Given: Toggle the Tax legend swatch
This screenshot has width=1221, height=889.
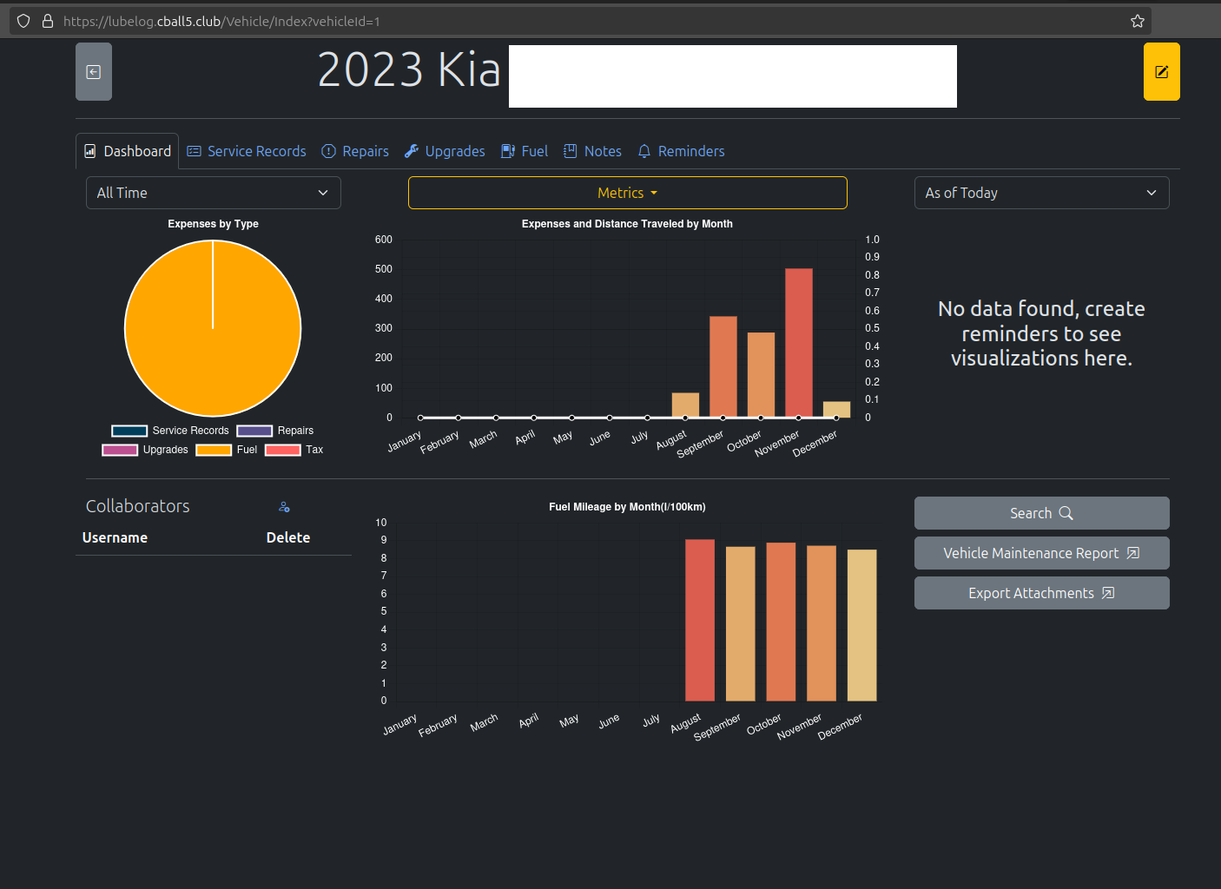Looking at the screenshot, I should [x=283, y=450].
